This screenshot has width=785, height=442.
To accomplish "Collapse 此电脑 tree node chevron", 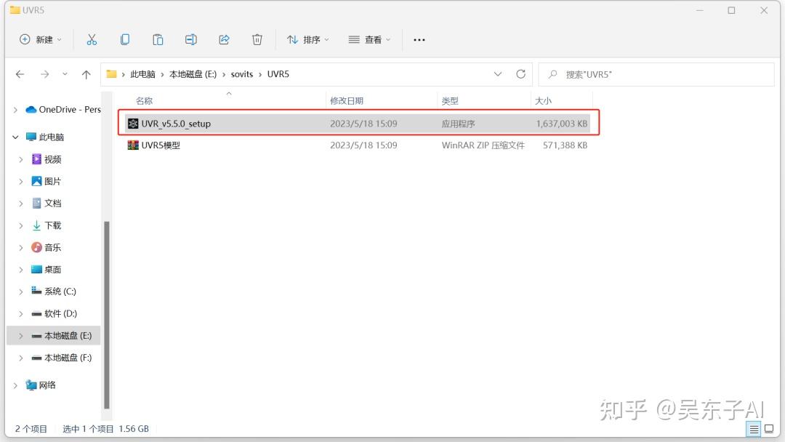I will tap(15, 137).
